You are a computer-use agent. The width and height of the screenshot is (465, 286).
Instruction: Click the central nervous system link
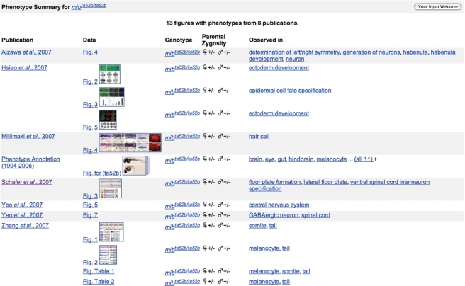(279, 205)
